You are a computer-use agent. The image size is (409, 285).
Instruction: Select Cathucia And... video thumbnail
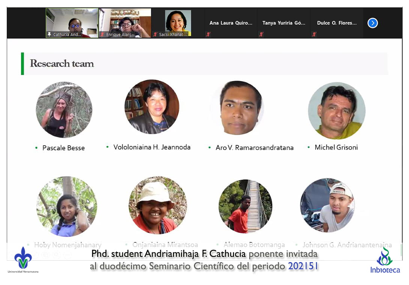click(72, 22)
